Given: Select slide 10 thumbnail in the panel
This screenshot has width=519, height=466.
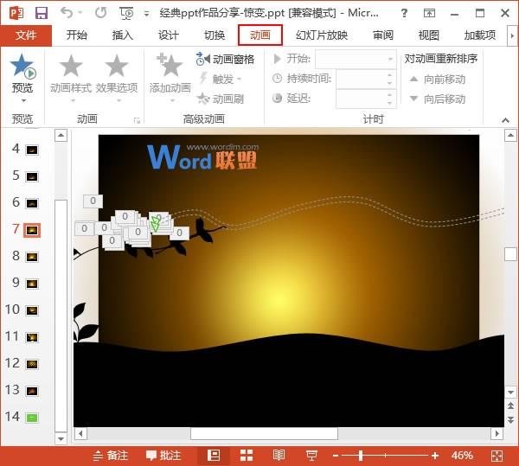Looking at the screenshot, I should click(32, 310).
